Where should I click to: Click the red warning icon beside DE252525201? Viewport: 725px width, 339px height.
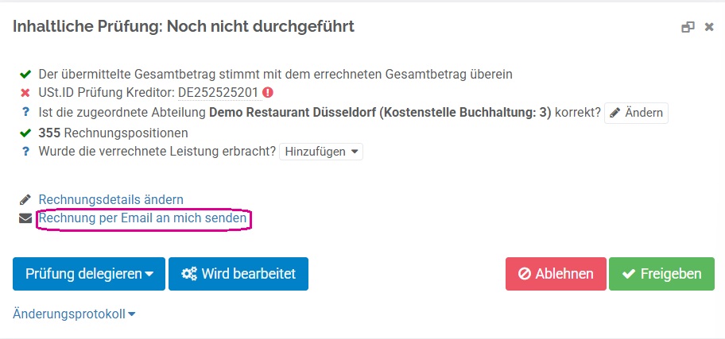tap(268, 92)
